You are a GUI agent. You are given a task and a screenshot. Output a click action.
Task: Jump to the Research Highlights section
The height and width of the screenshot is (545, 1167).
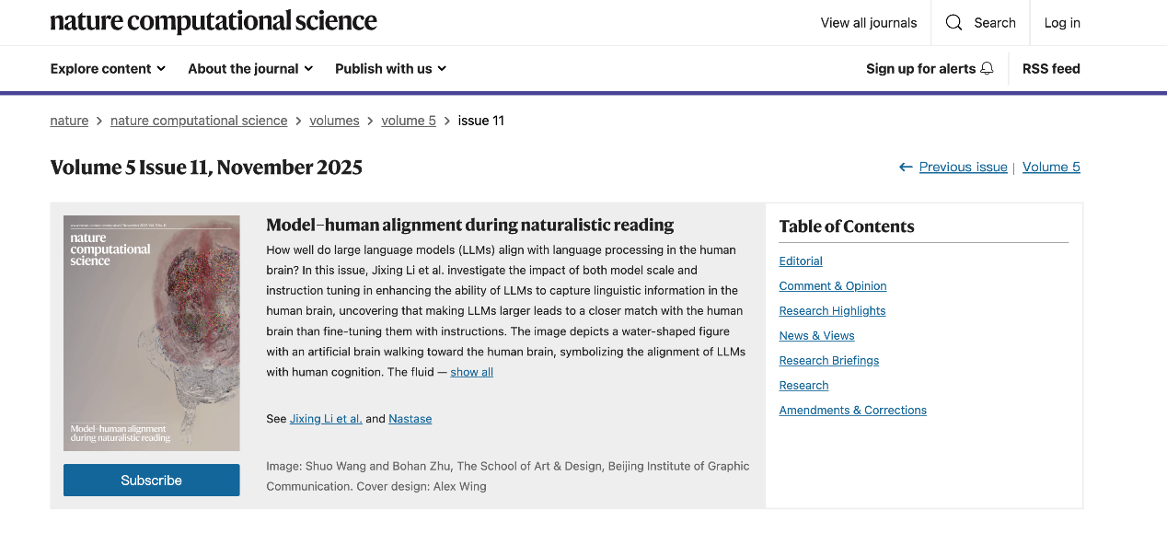(832, 311)
